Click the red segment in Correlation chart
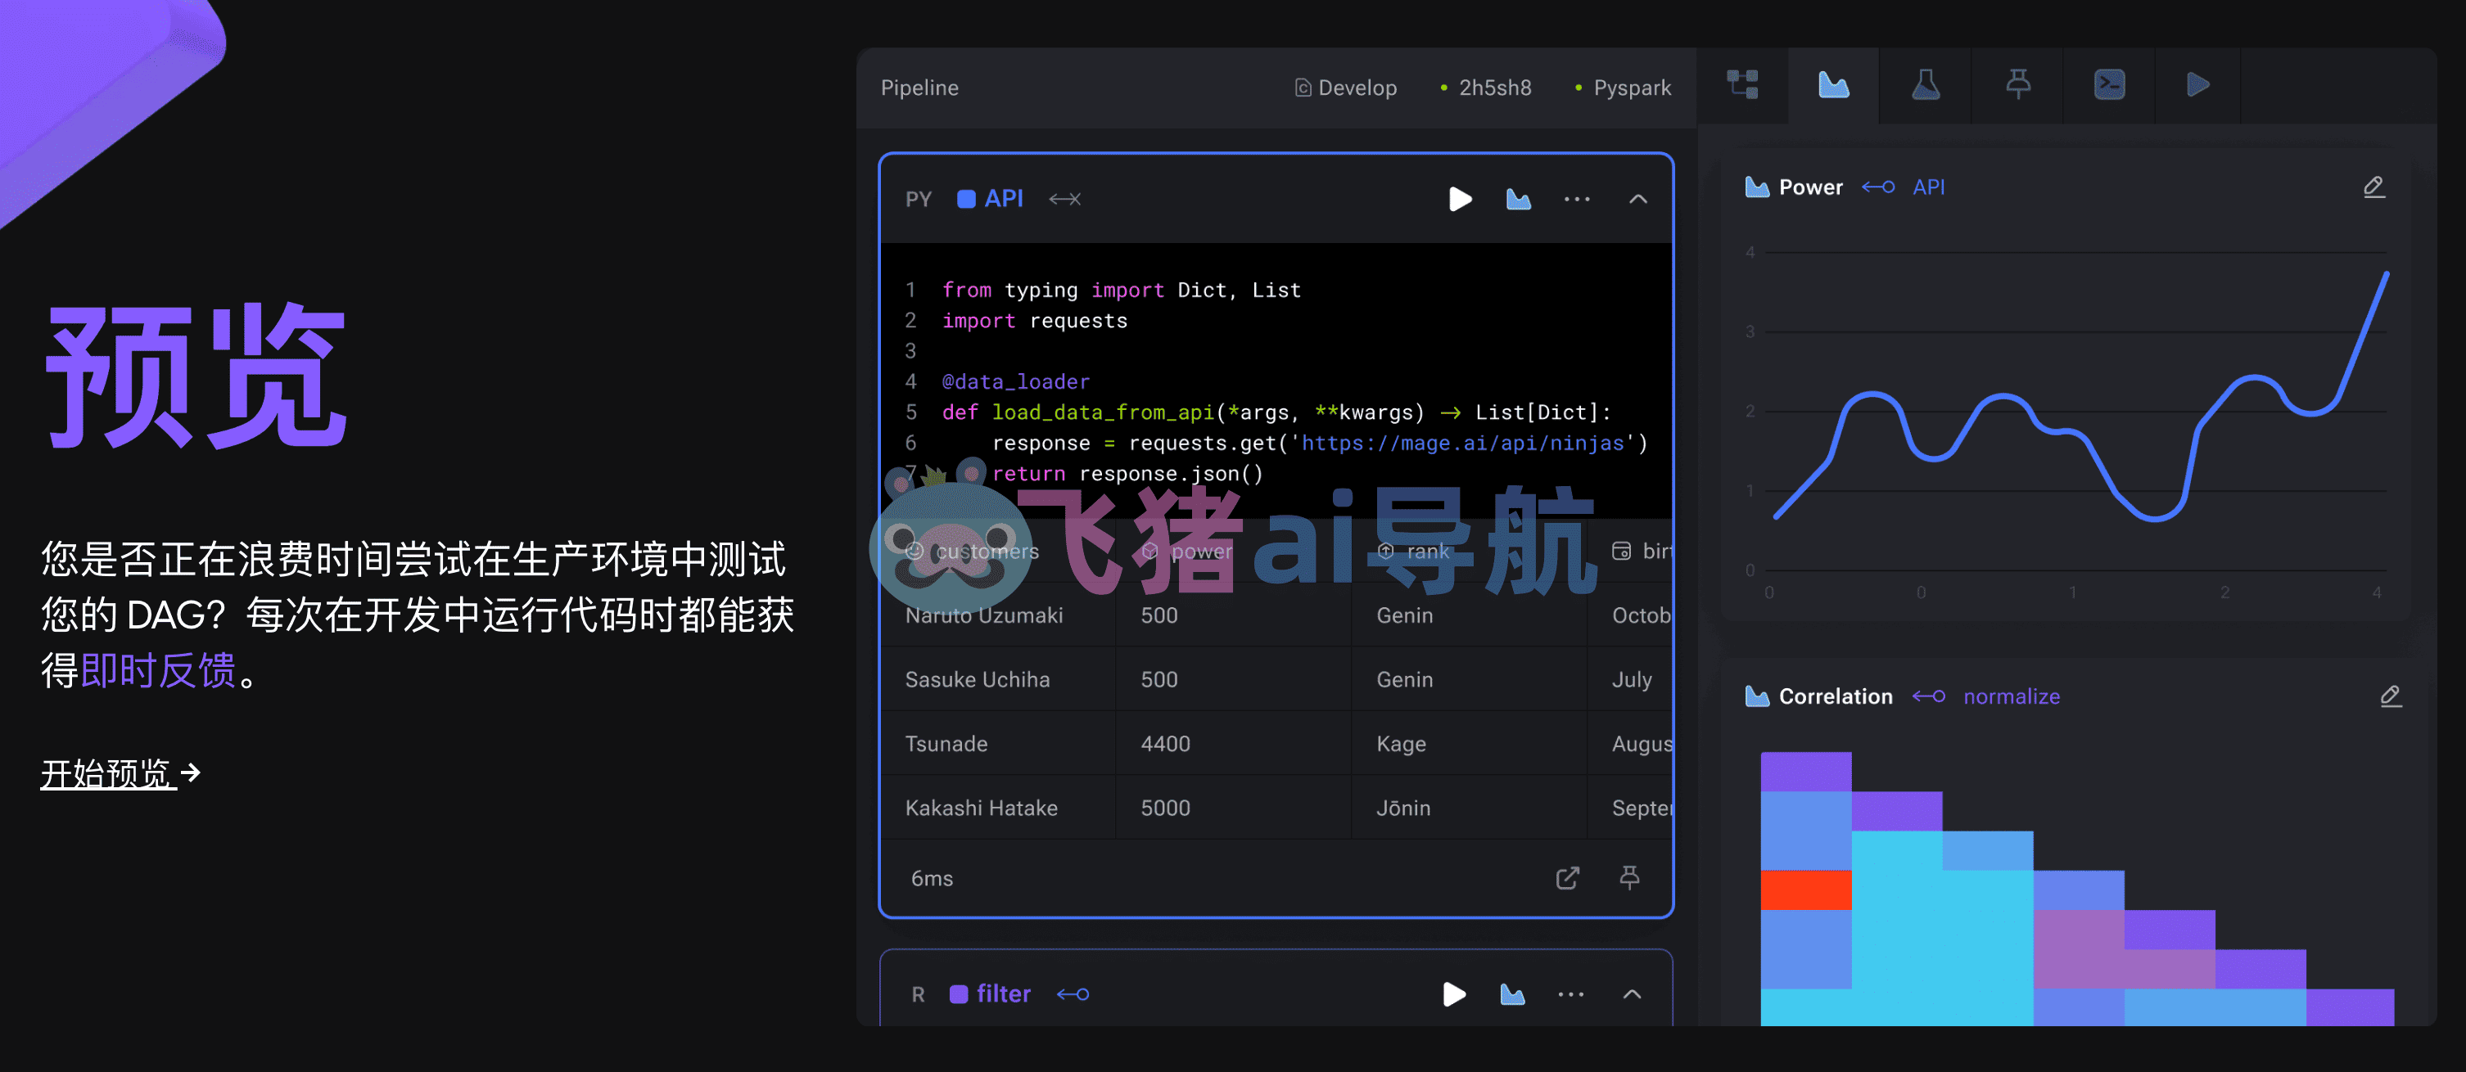The width and height of the screenshot is (2466, 1072). tap(1805, 890)
